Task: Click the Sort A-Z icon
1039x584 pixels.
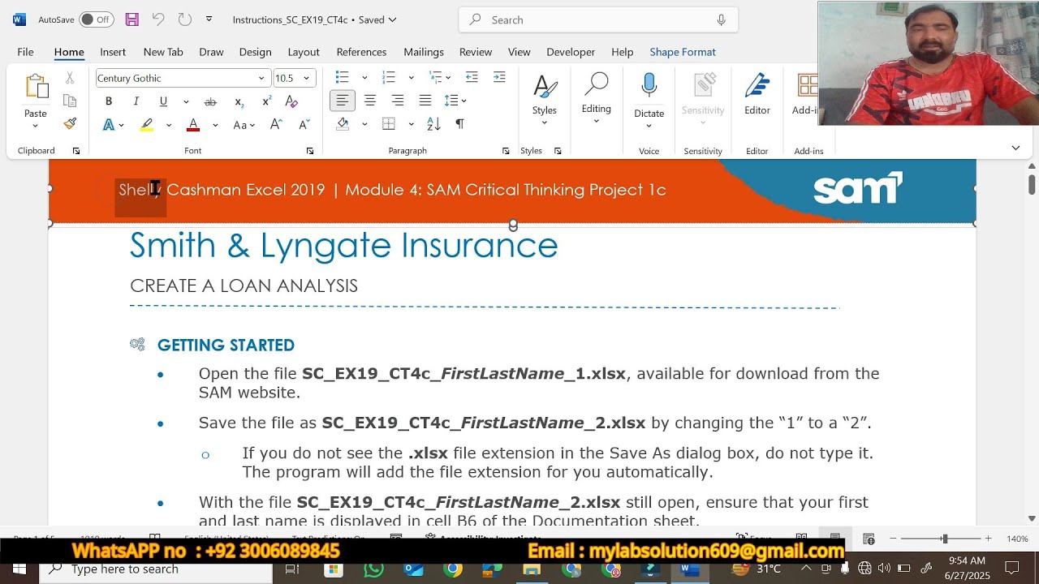Action: [433, 124]
